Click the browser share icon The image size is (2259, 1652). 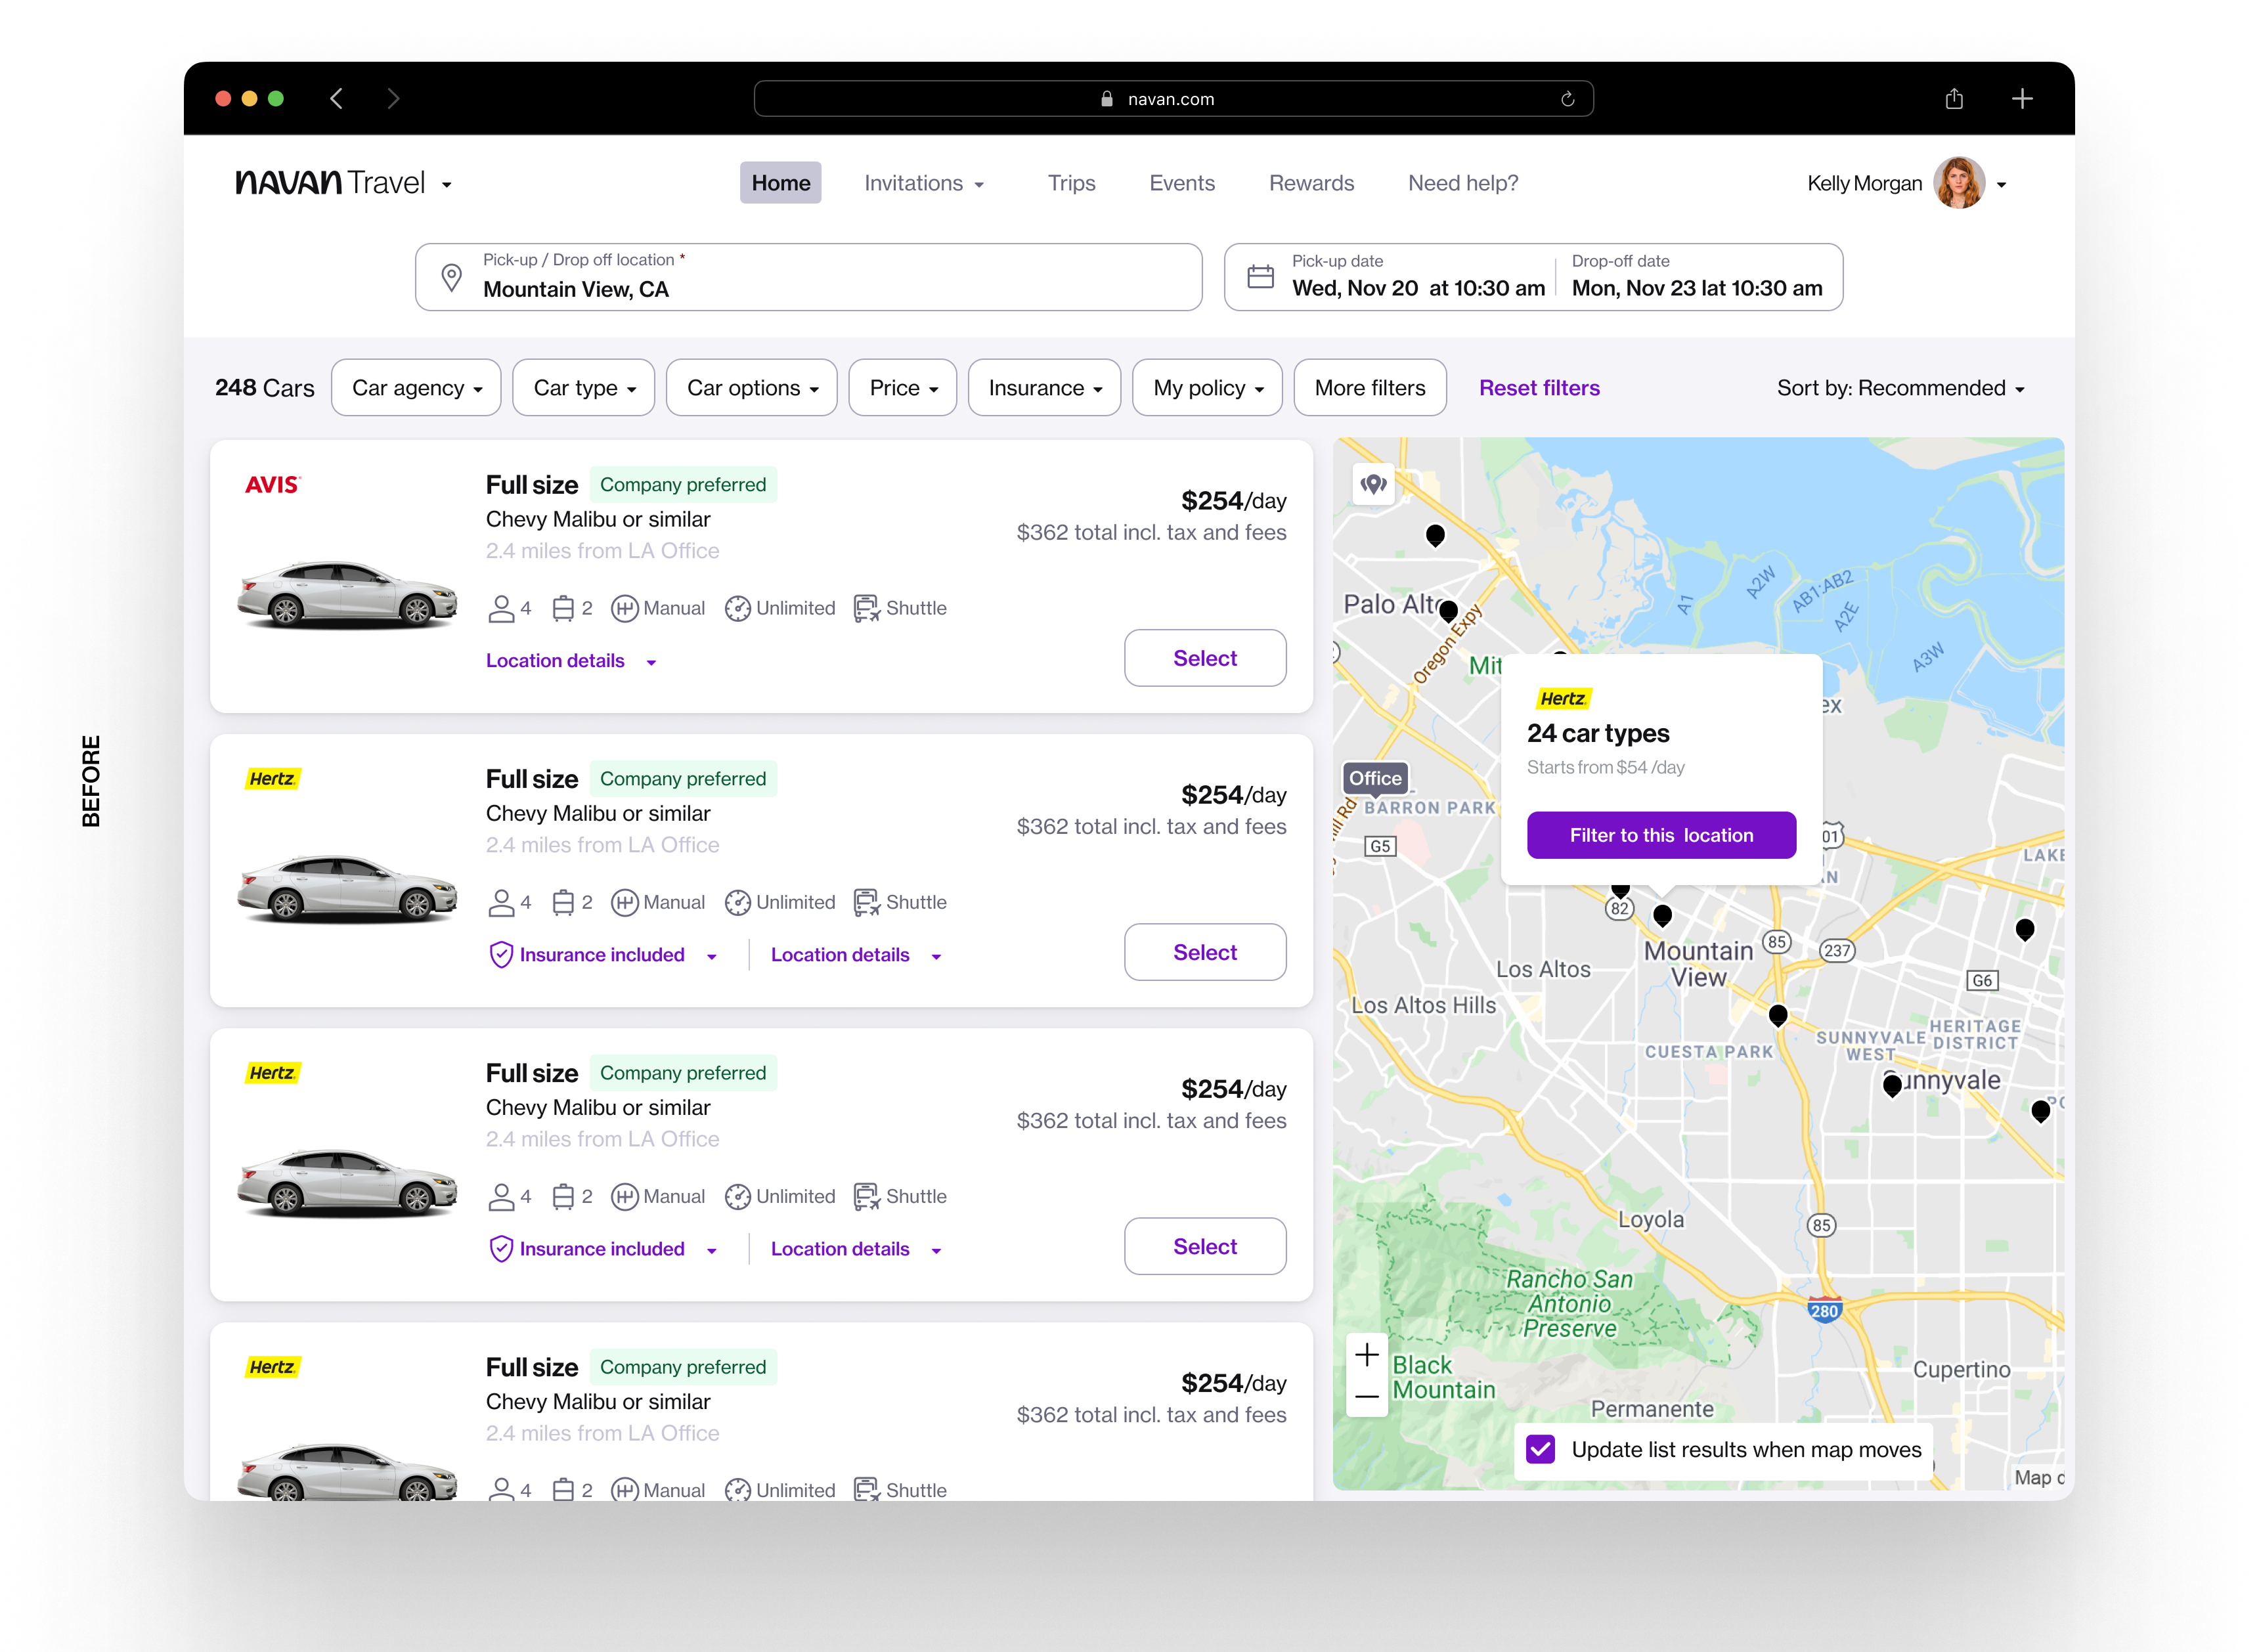(x=1953, y=99)
